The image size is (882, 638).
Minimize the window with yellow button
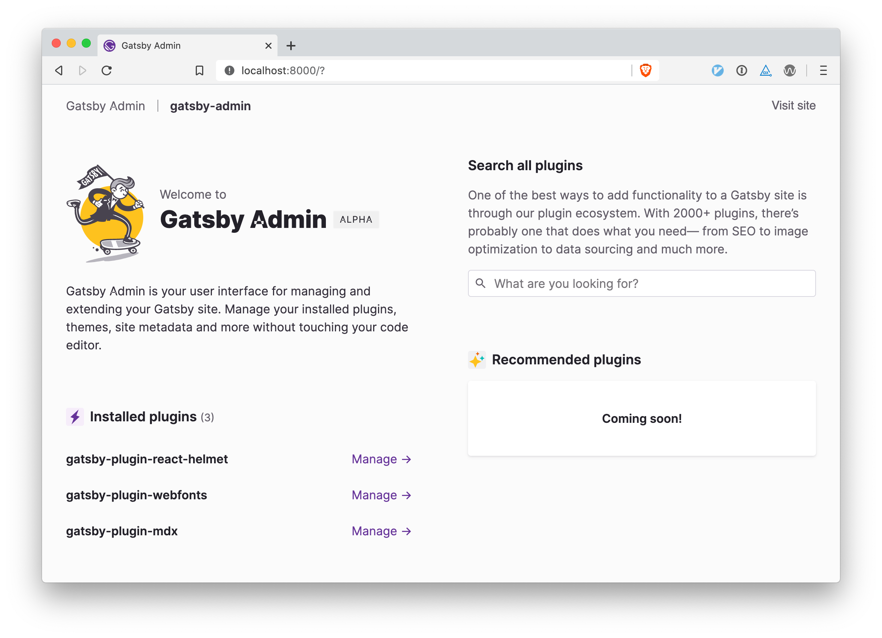point(71,43)
